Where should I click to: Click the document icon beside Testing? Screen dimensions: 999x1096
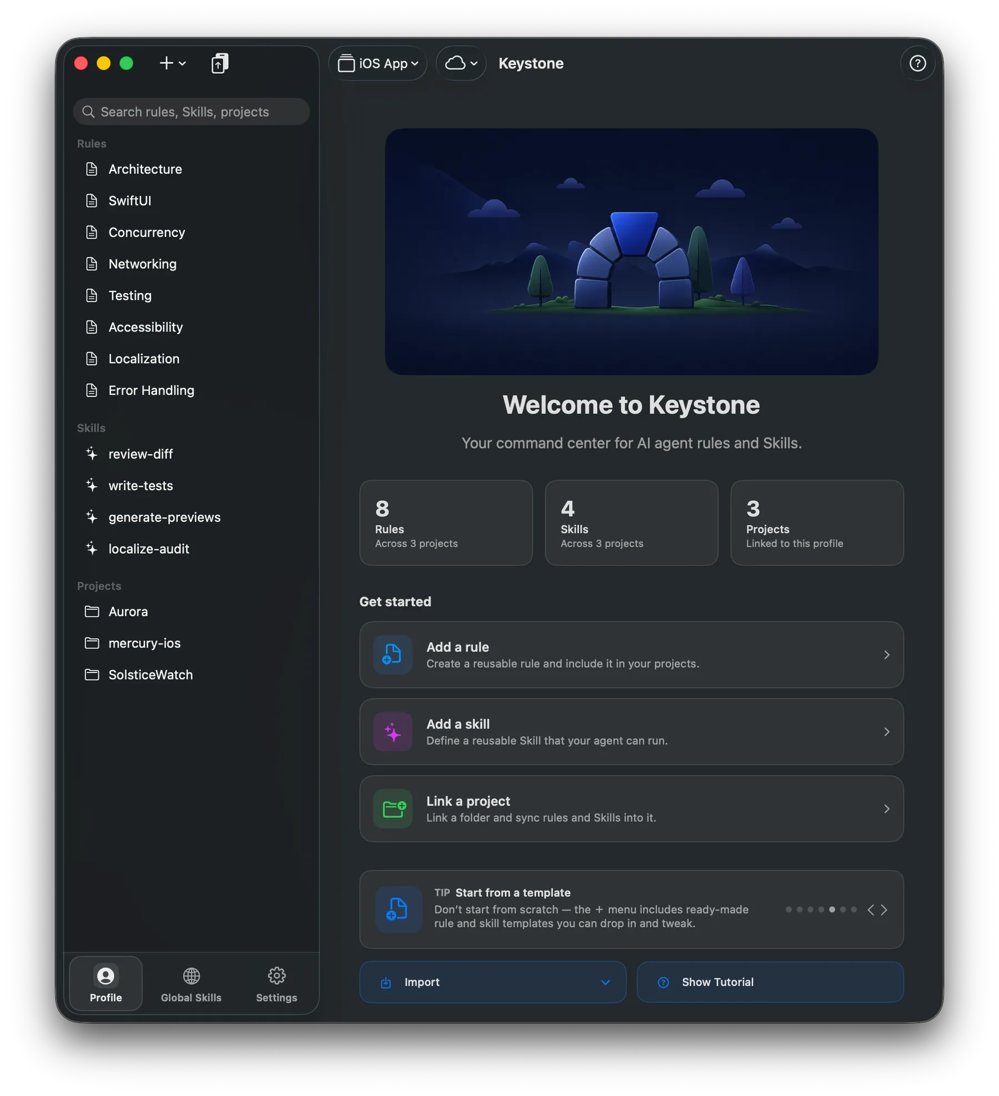click(92, 296)
